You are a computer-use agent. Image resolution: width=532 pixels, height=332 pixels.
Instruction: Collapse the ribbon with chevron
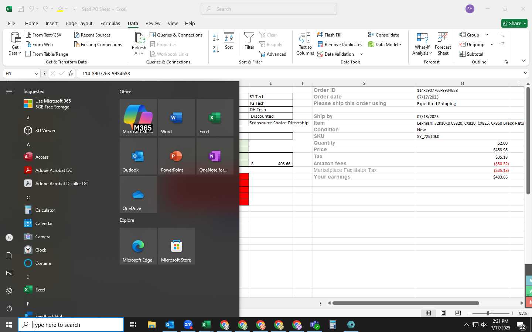524,60
